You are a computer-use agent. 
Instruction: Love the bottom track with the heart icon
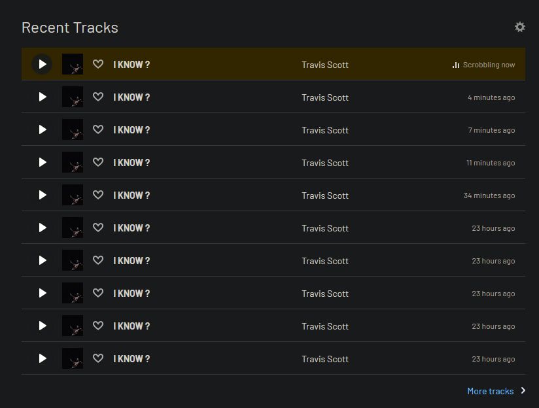98,358
